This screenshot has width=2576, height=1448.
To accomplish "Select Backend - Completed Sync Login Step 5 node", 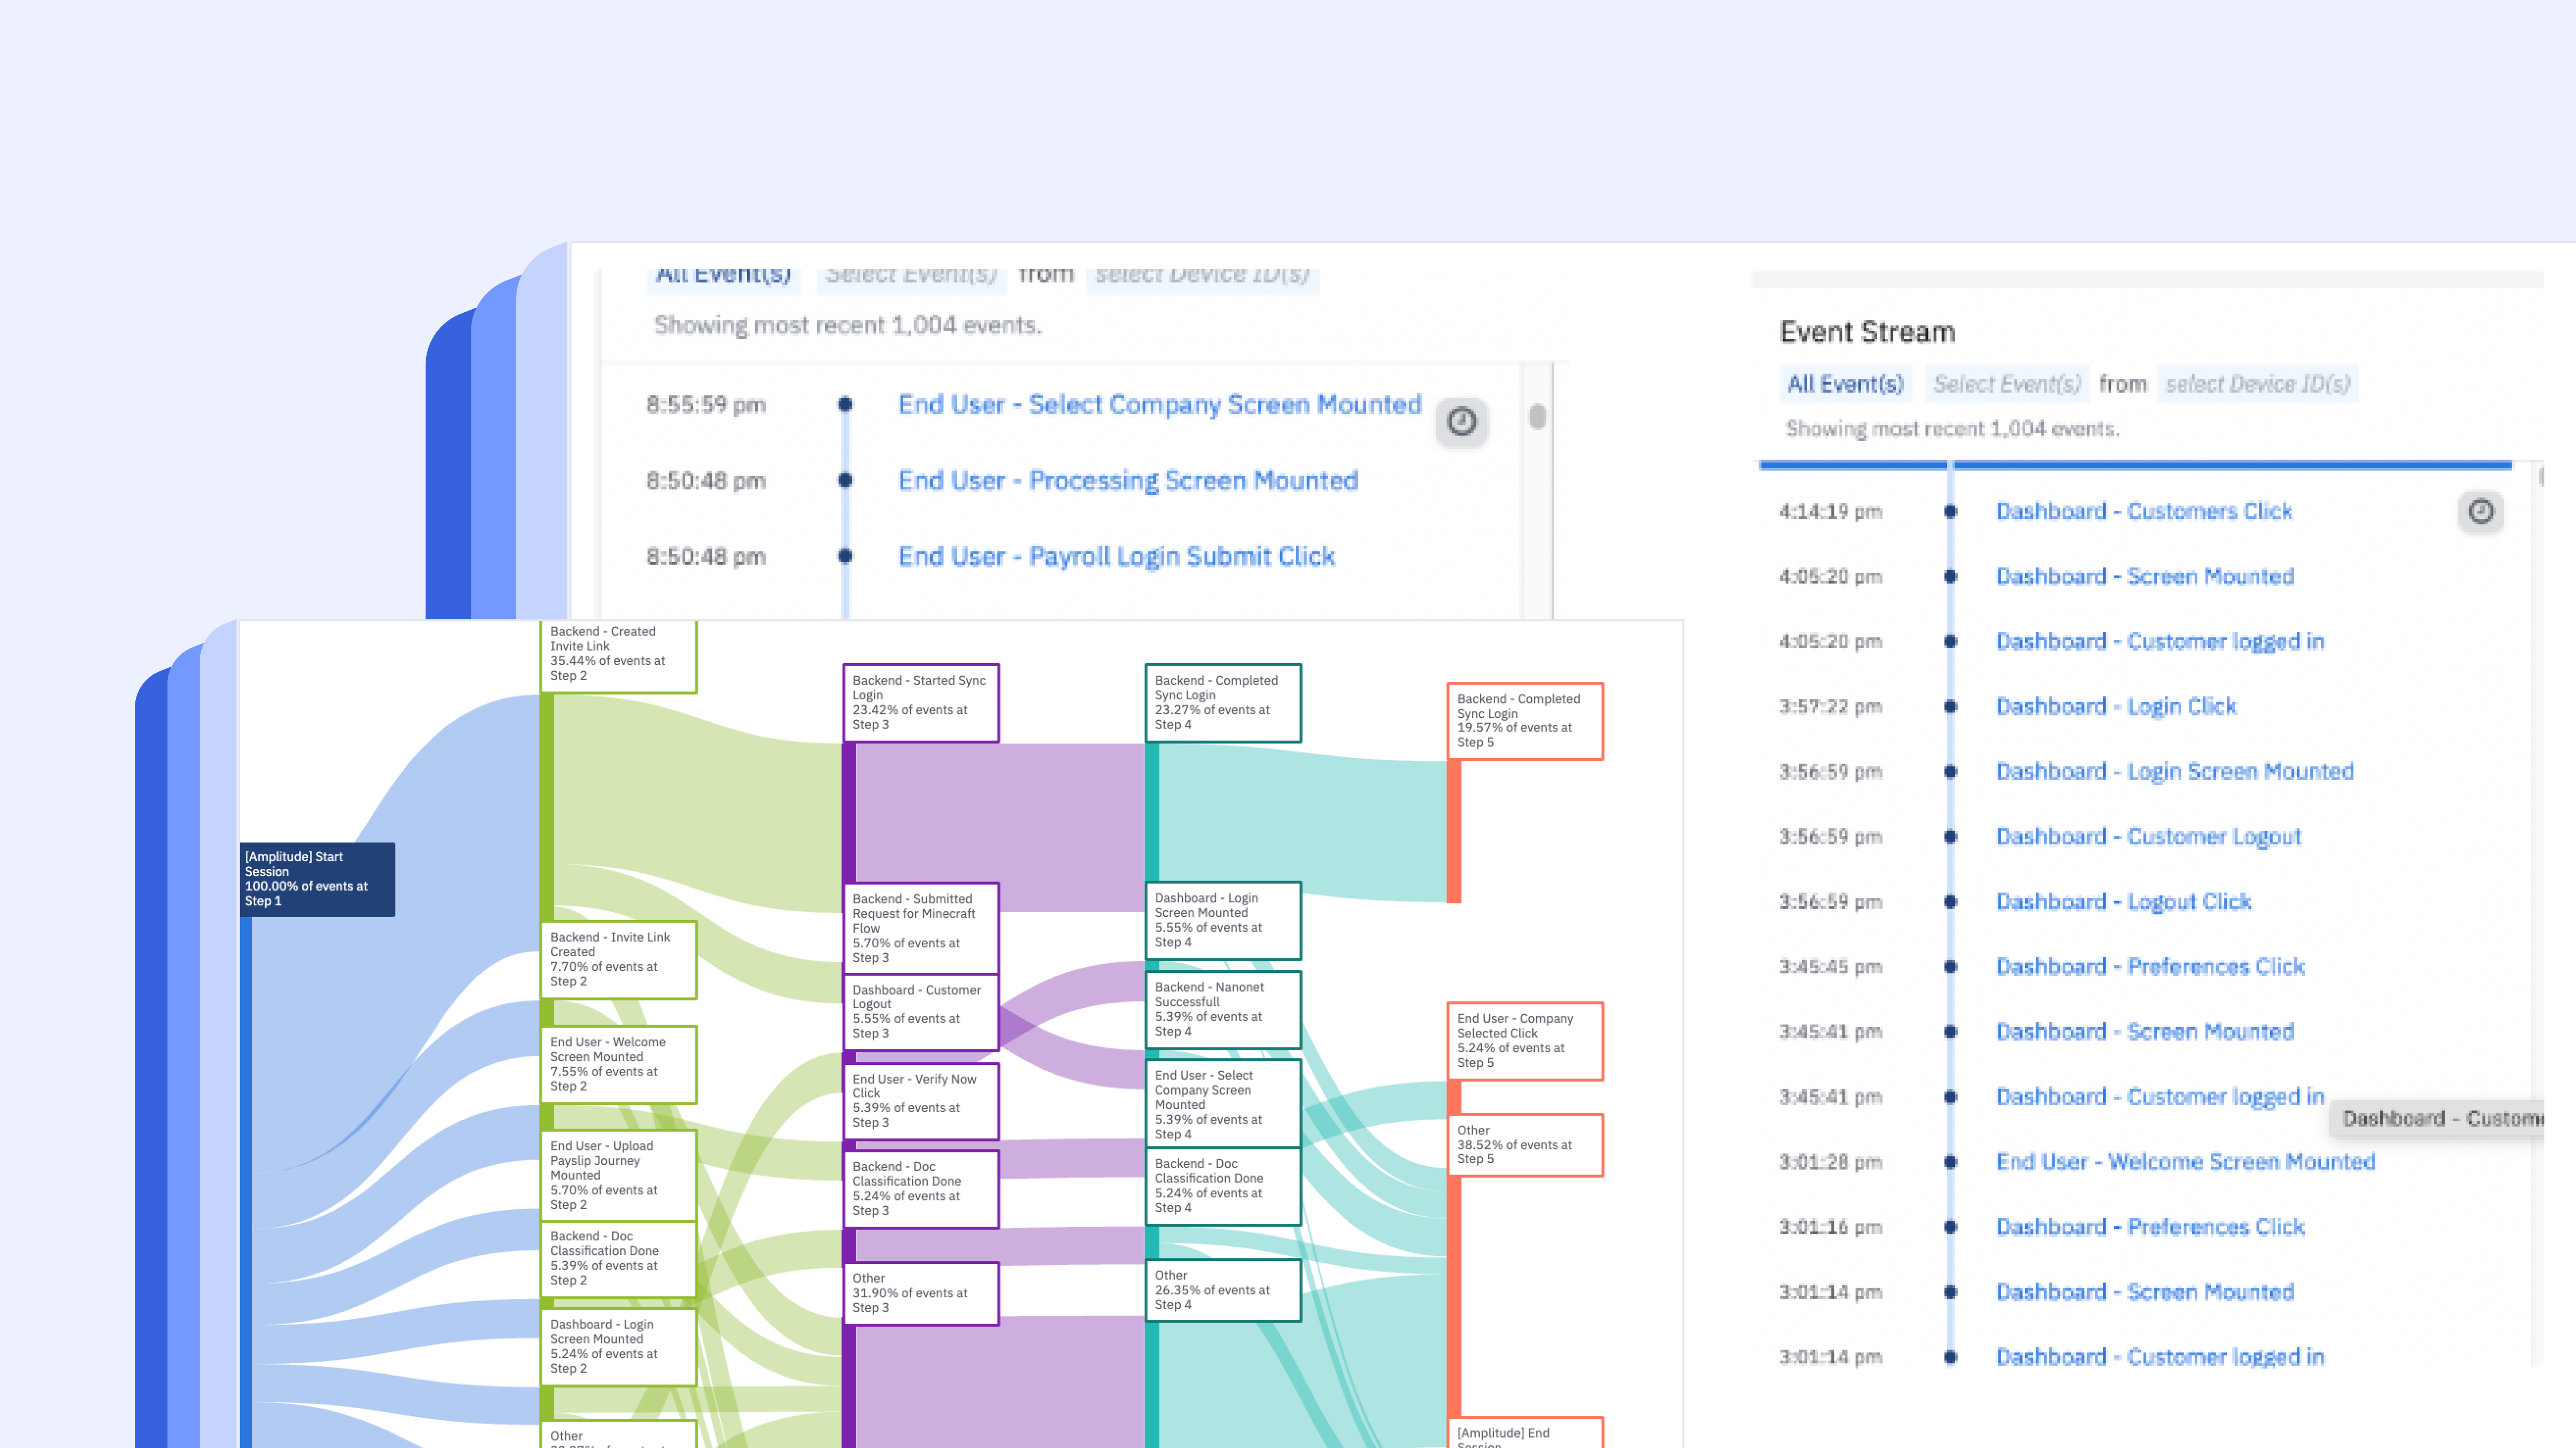I will click(x=1524, y=720).
